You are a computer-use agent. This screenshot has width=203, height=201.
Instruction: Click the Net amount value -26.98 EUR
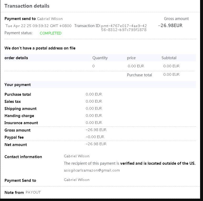click(x=96, y=144)
